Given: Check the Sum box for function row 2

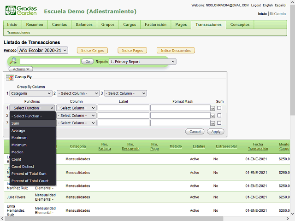Looking at the screenshot, I should (219, 116).
